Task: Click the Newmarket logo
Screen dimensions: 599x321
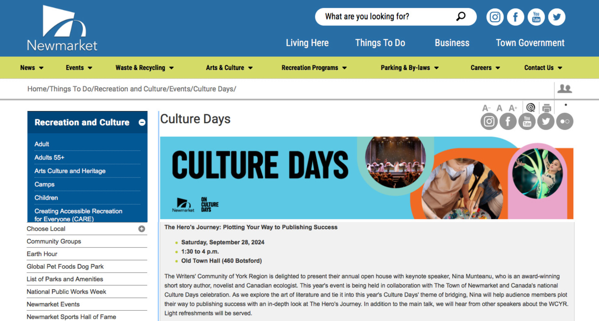Action: [62, 29]
